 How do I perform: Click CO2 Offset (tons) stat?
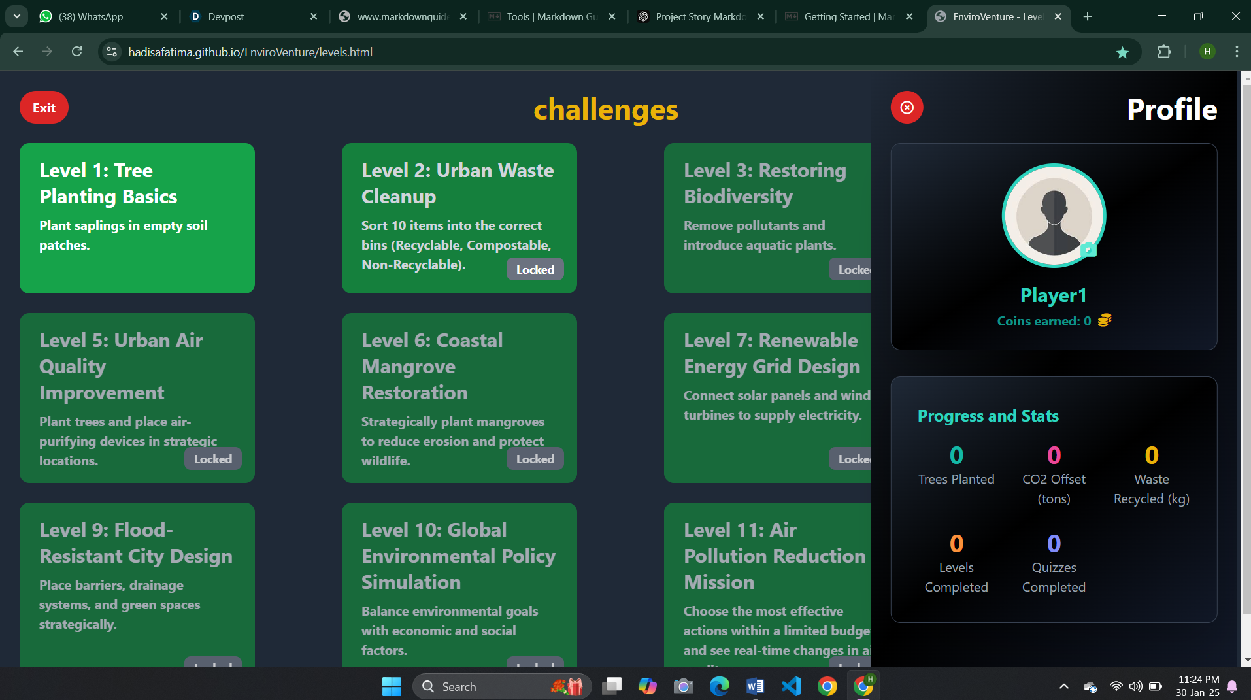point(1054,475)
